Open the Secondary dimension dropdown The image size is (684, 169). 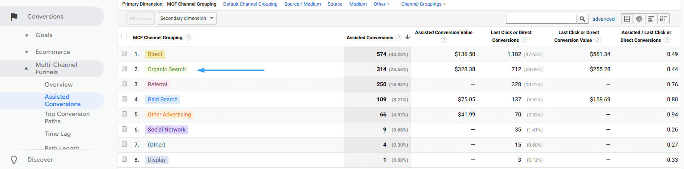(x=187, y=19)
